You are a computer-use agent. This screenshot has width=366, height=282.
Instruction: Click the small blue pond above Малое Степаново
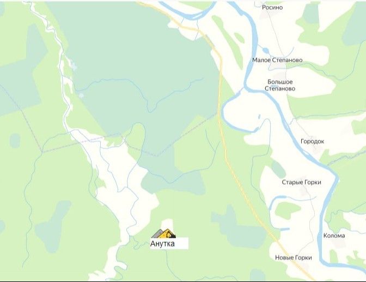point(265,50)
